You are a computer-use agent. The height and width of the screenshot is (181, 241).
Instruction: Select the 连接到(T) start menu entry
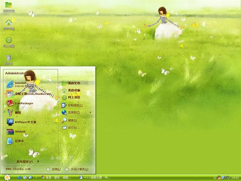point(71,112)
